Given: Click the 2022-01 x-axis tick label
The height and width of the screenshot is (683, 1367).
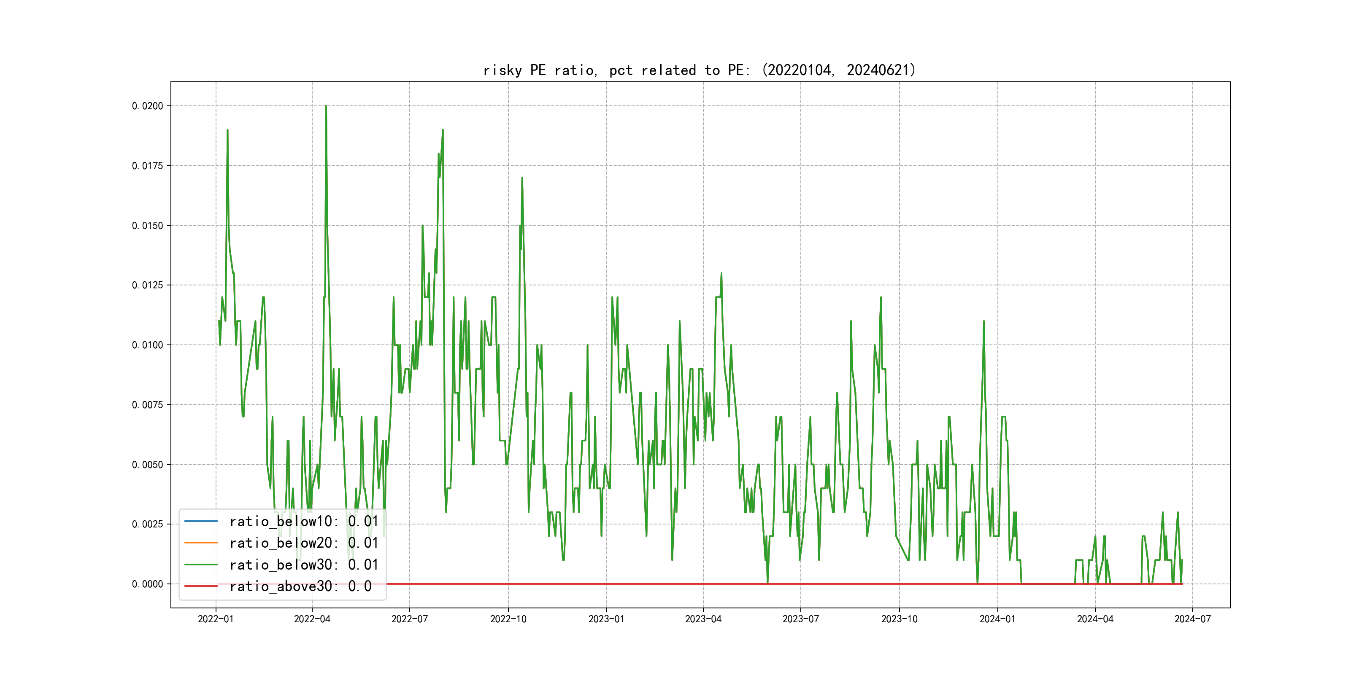Looking at the screenshot, I should pos(216,619).
